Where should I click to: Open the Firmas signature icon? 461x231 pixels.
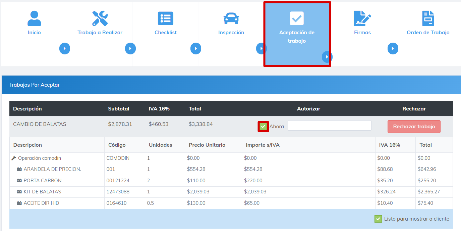(362, 18)
